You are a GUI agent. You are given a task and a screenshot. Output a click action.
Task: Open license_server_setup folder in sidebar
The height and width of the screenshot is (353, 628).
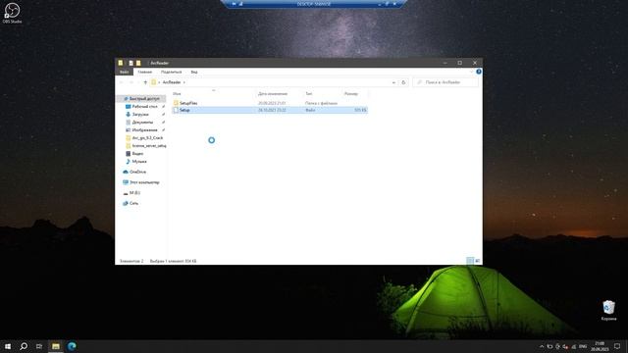coord(149,146)
